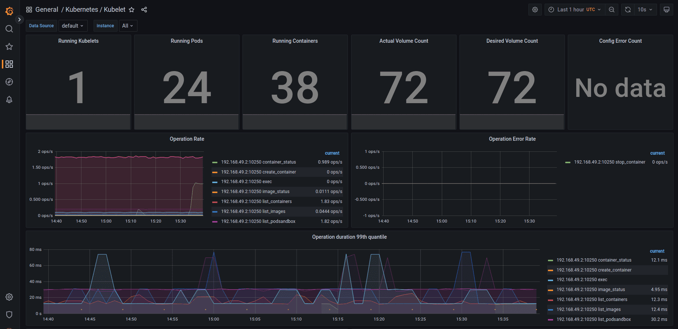Open the 10s refresh interval dropdown

(646, 10)
